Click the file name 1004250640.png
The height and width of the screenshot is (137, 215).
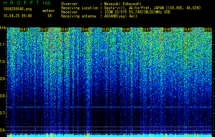(x=18, y=9)
